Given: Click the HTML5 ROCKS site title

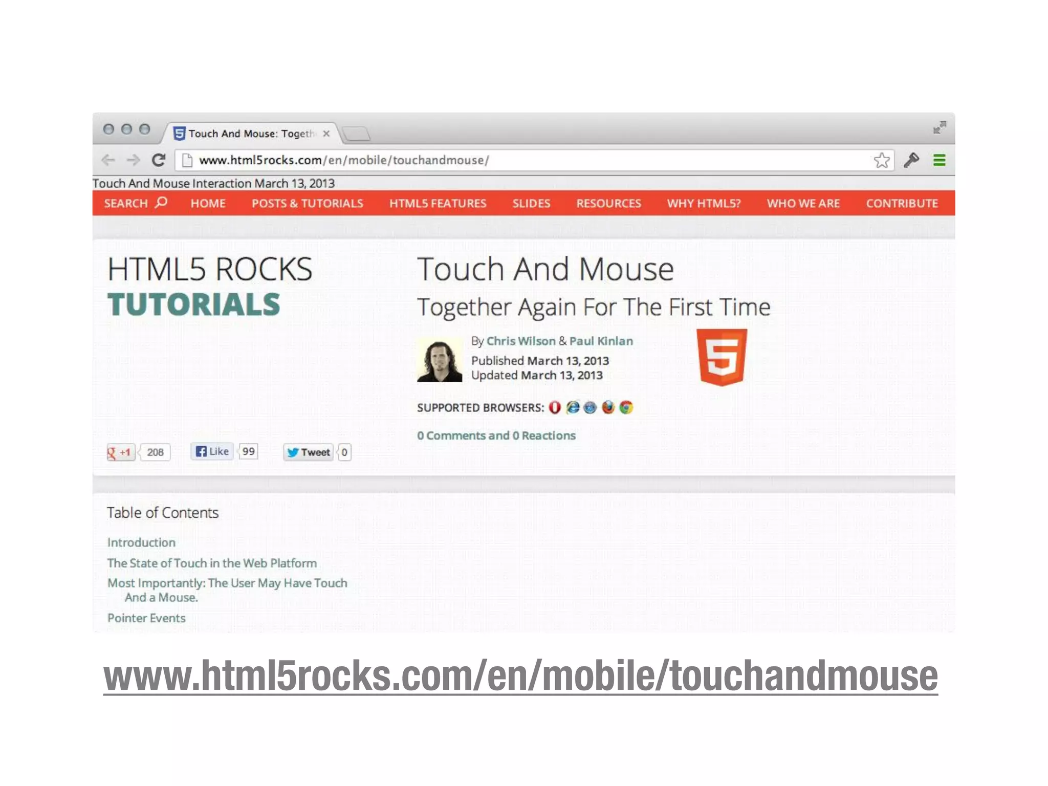Looking at the screenshot, I should click(x=210, y=269).
